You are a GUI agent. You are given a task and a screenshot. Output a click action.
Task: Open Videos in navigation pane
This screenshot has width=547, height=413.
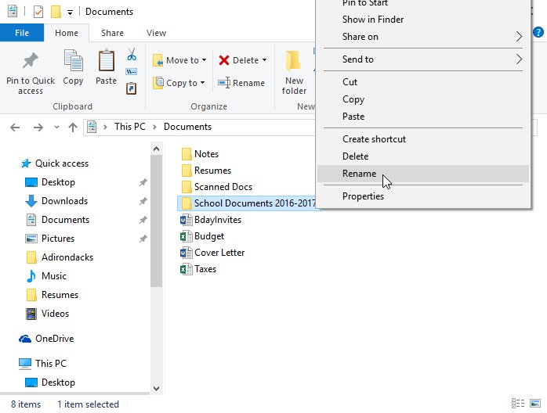point(48,314)
